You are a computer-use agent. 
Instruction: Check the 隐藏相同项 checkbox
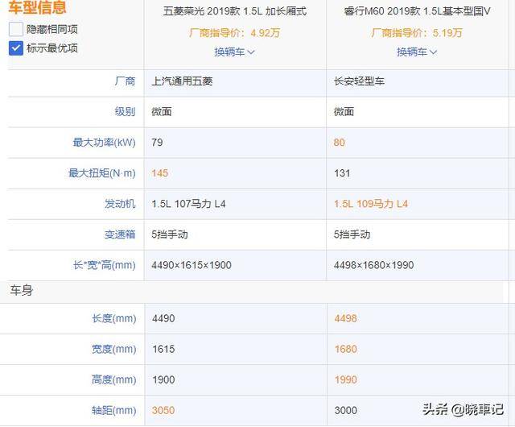click(x=16, y=28)
